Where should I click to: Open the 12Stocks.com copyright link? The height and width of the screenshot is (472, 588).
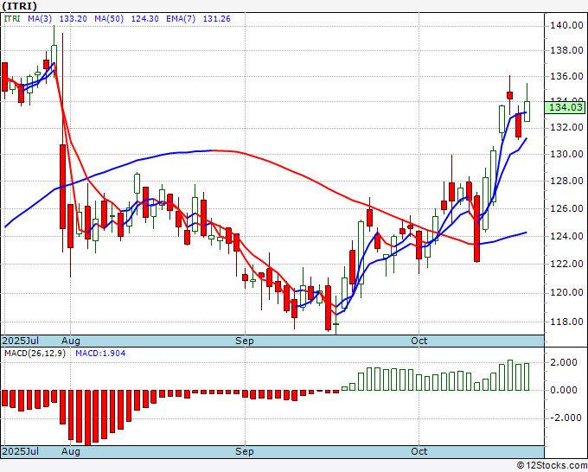click(x=552, y=465)
